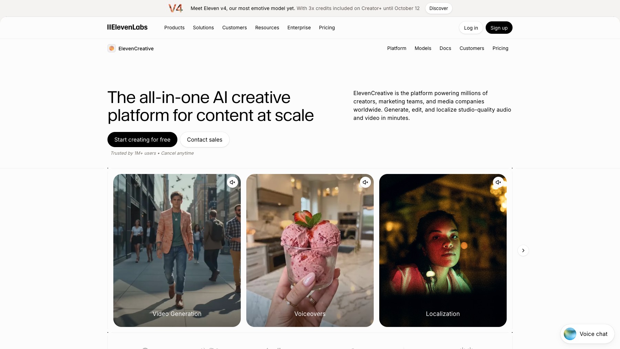Click the V4 logo in the banner

pos(176,8)
